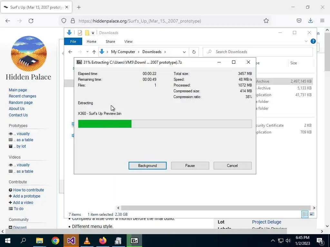The image size is (330, 247).
Task: Open the Quick Access Toolbar customize dropdown
Action: pyautogui.click(x=93, y=33)
